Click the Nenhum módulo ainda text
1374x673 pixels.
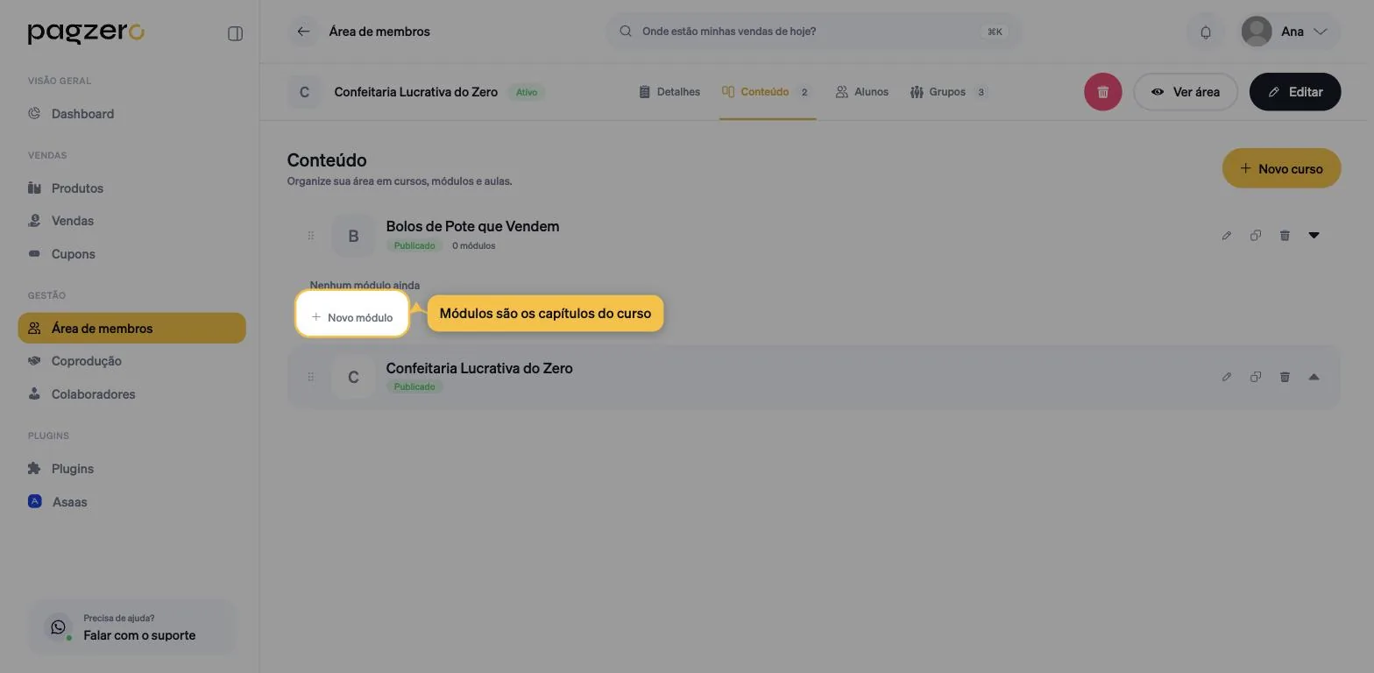coord(365,285)
